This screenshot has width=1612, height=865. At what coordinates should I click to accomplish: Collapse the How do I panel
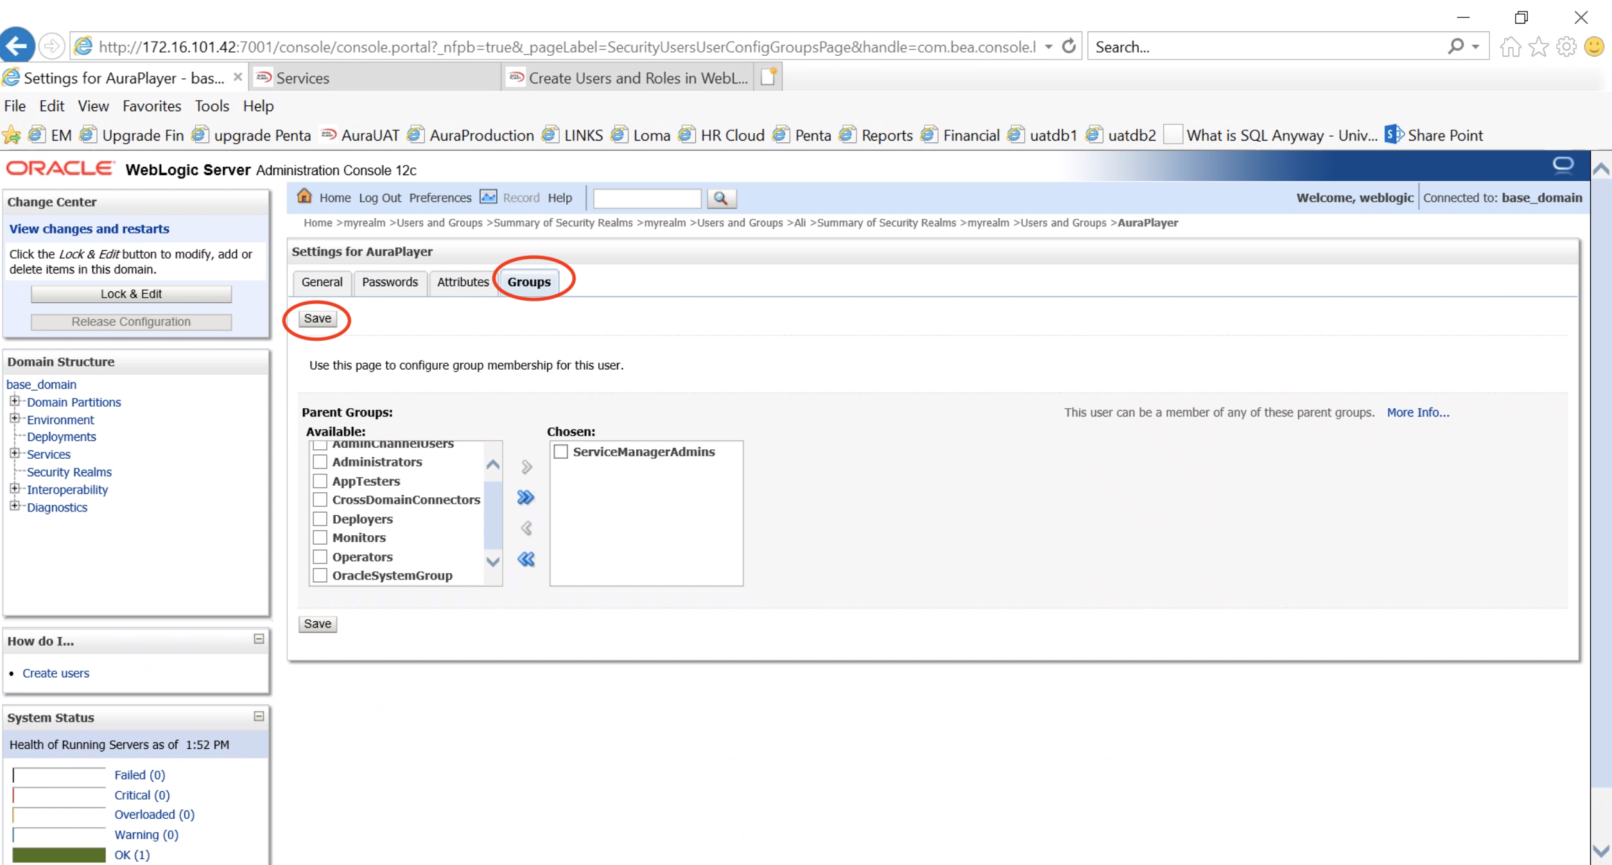(259, 639)
